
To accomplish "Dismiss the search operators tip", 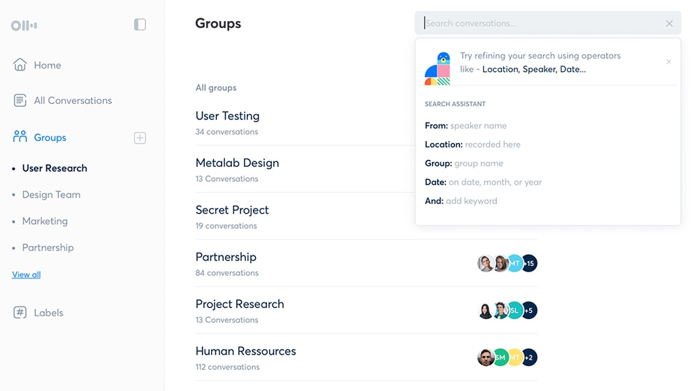I will pyautogui.click(x=669, y=62).
